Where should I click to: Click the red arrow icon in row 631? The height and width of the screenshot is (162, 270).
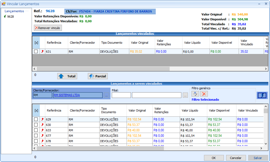tap(42, 51)
